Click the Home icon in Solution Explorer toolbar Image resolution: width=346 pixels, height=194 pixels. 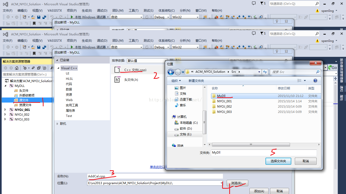click(16, 68)
